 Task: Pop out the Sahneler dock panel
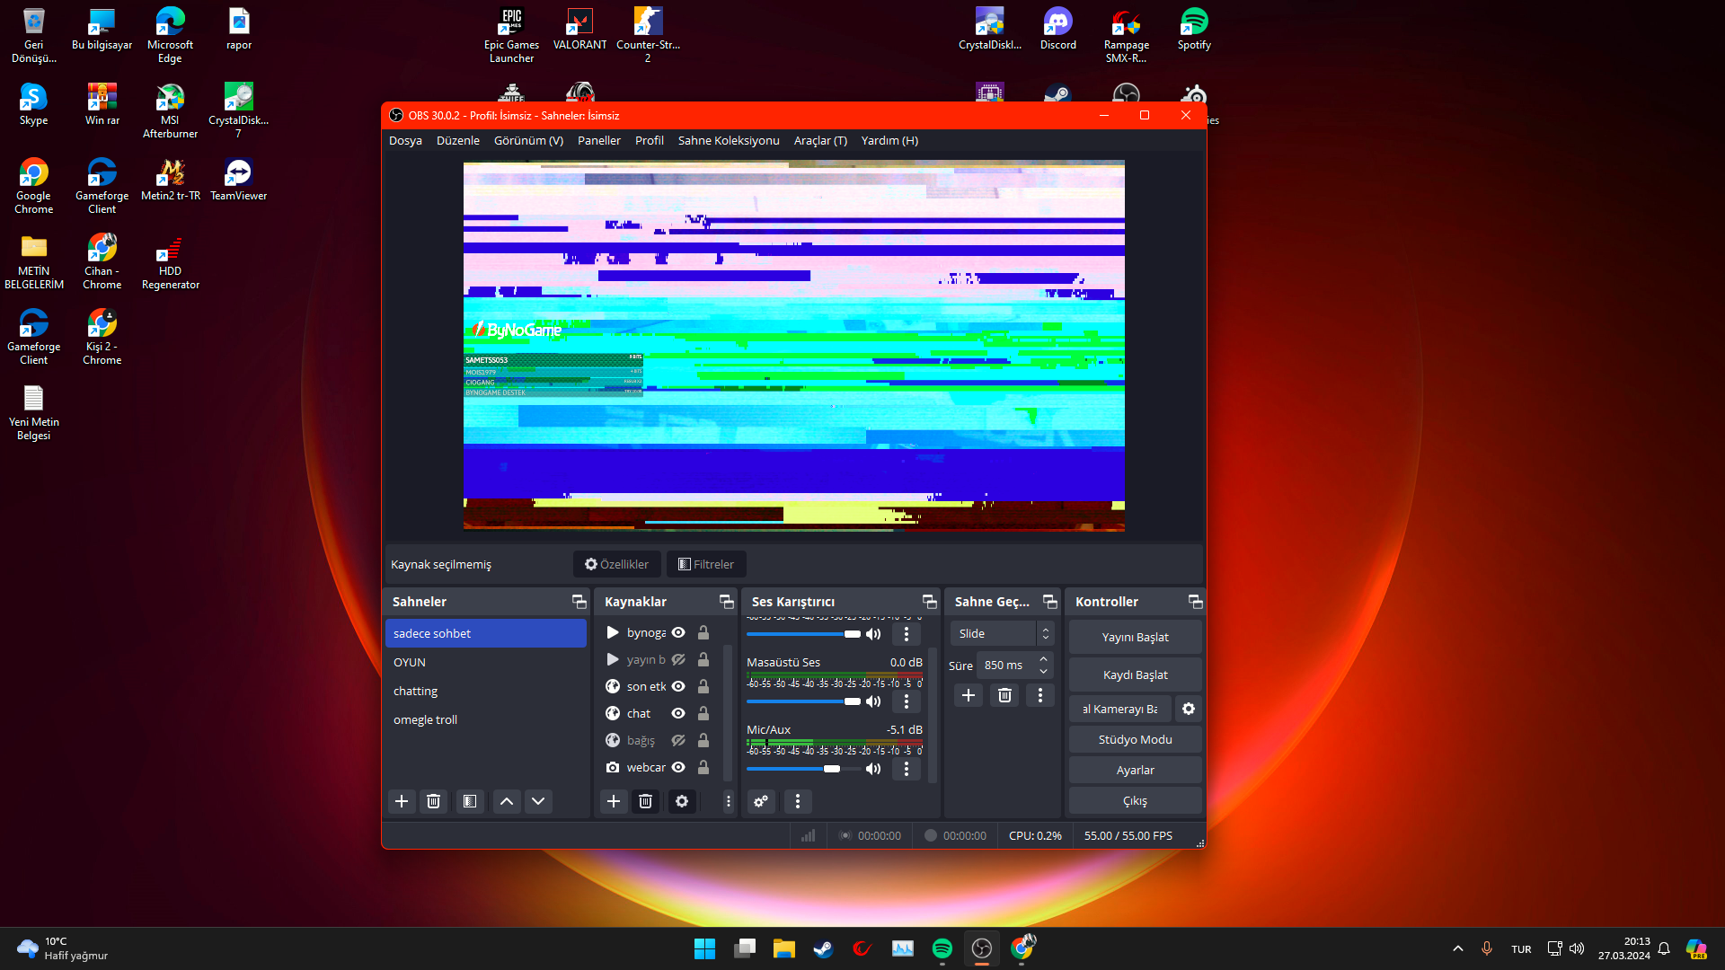[x=579, y=602]
